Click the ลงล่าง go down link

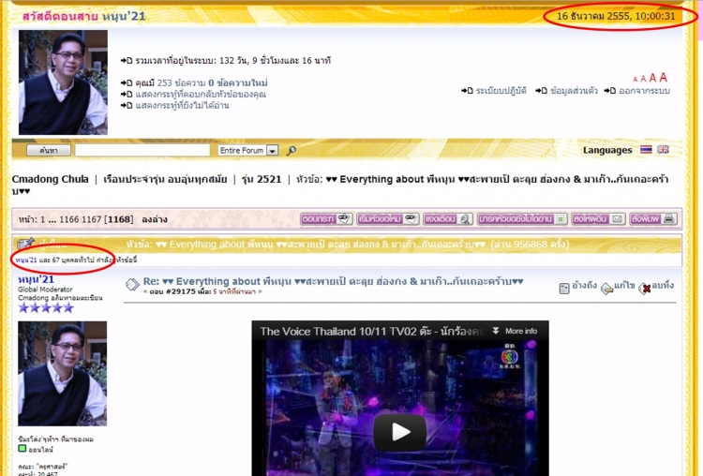[155, 219]
